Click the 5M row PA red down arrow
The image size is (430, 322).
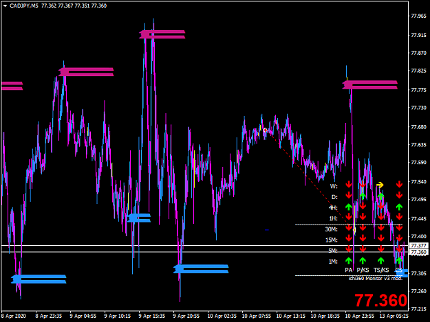349,249
